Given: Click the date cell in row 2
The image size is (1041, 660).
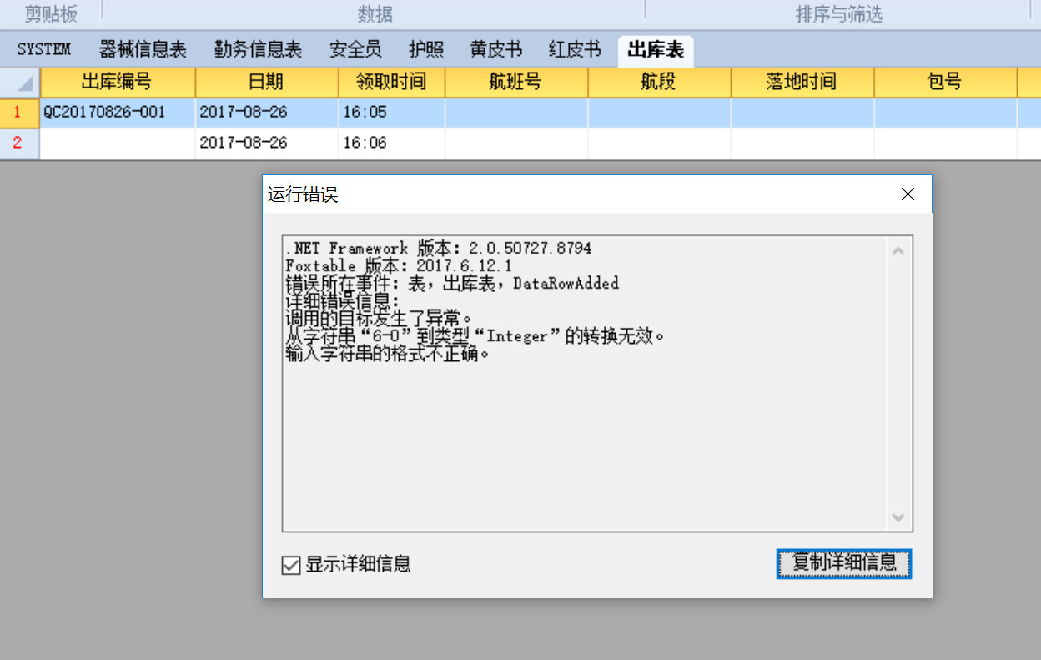Looking at the screenshot, I should [x=267, y=143].
